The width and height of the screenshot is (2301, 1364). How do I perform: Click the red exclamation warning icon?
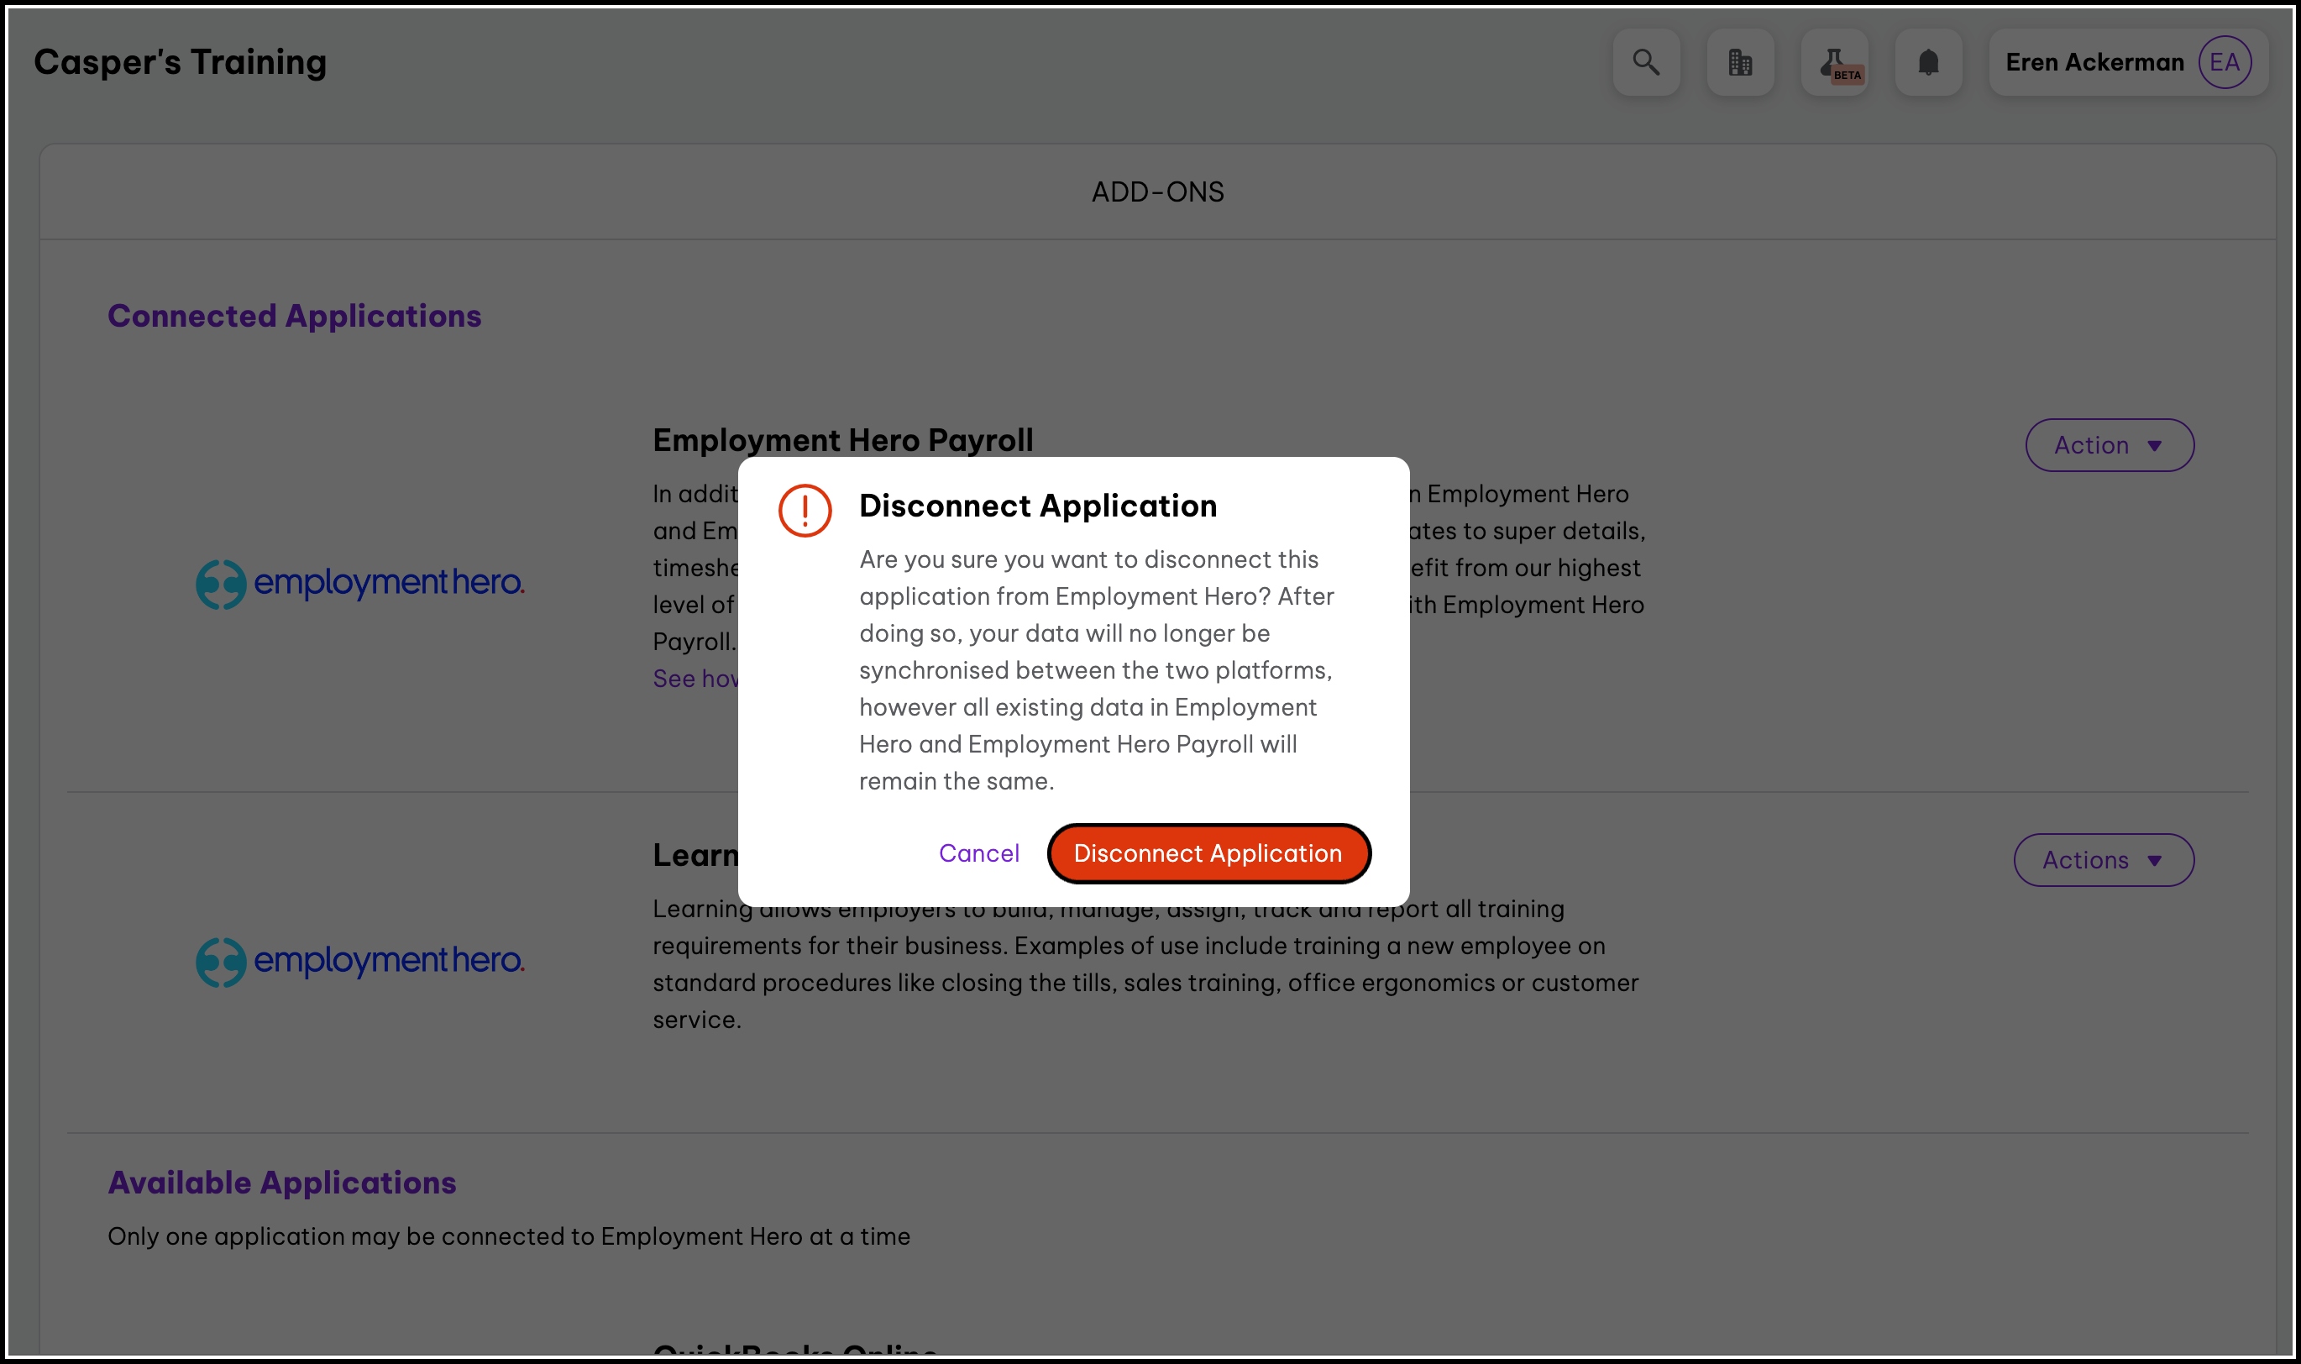[x=804, y=510]
